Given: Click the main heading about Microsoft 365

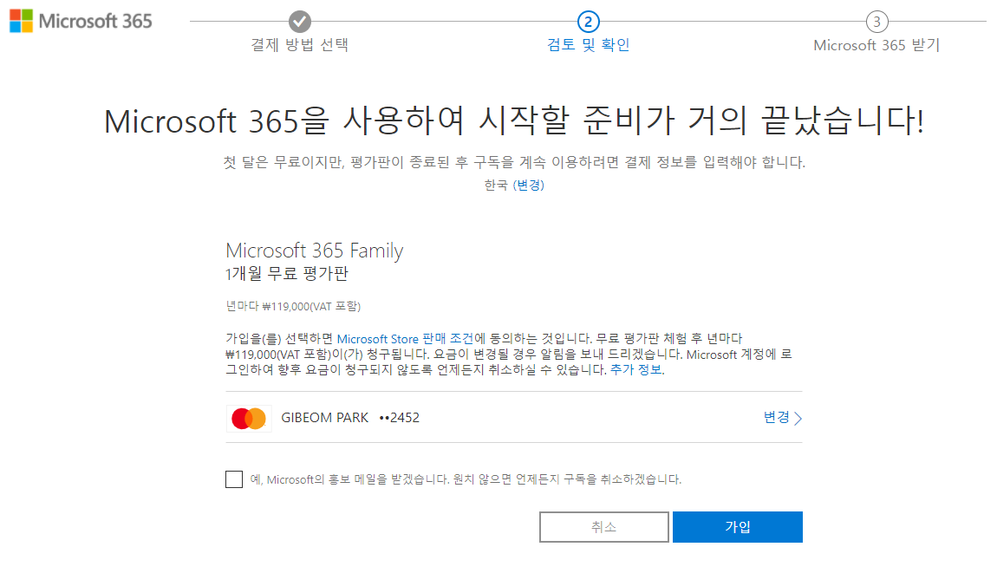Looking at the screenshot, I should 514,120.
